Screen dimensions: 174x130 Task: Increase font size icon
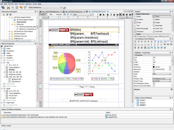pyautogui.click(x=100, y=15)
